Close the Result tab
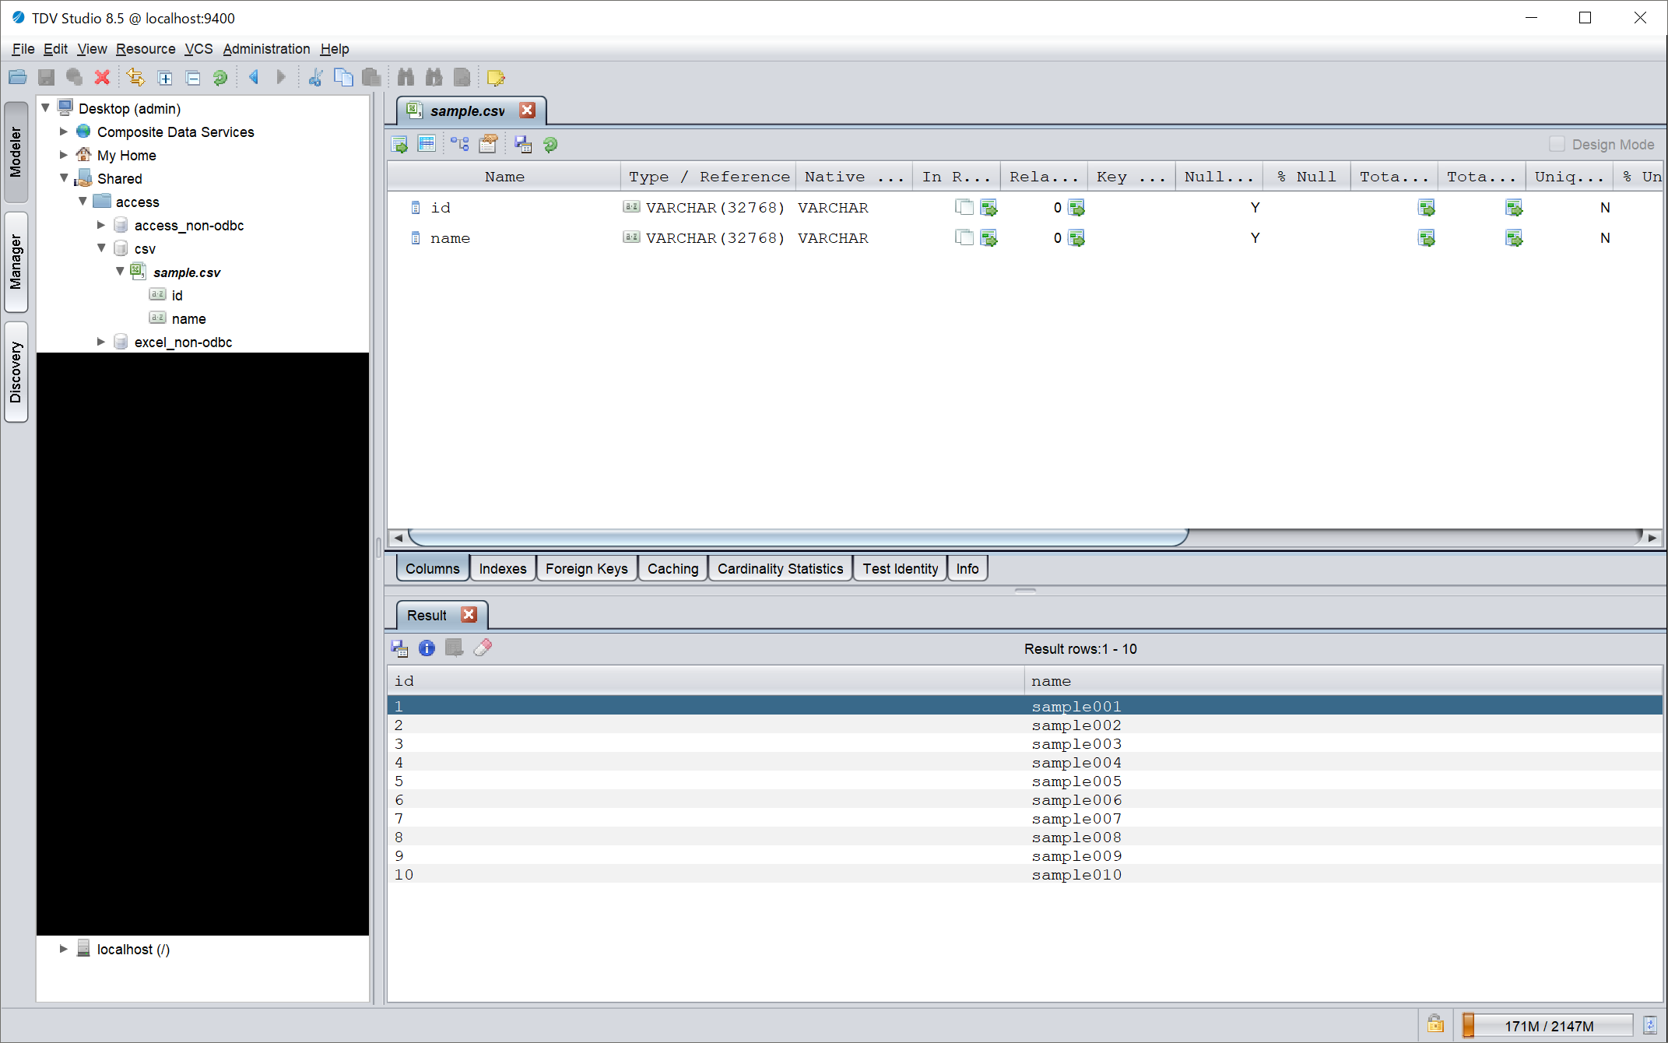This screenshot has height=1043, width=1668. coord(469,614)
